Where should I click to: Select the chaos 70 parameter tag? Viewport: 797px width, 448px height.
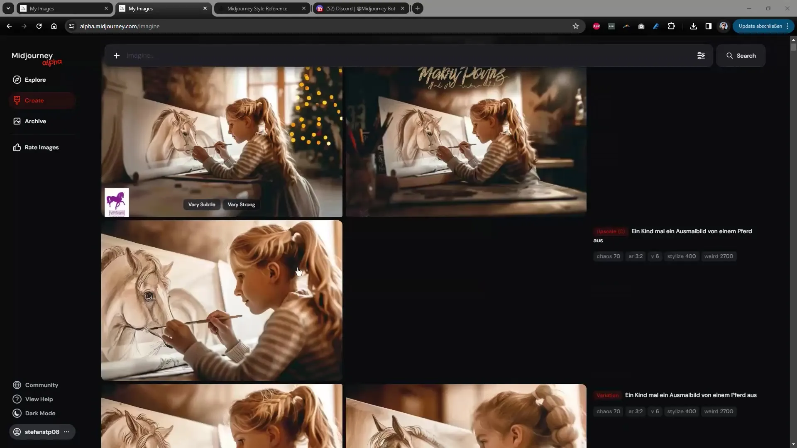pos(608,256)
